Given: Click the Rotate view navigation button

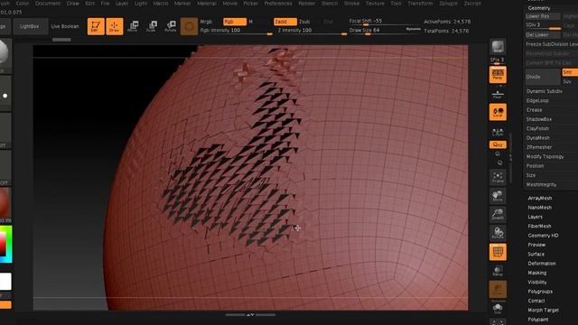Looking at the screenshot, I should click(x=498, y=233).
